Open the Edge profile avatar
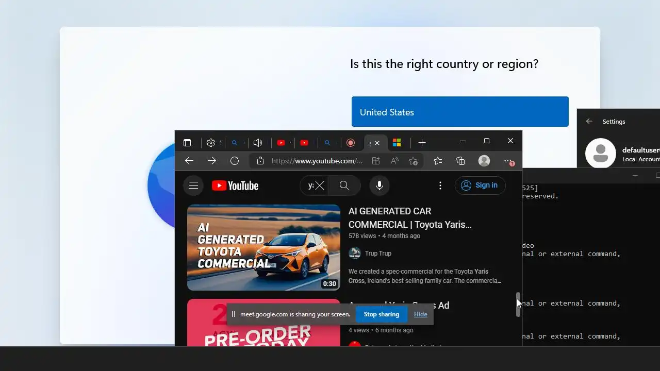The height and width of the screenshot is (371, 660). click(x=484, y=161)
